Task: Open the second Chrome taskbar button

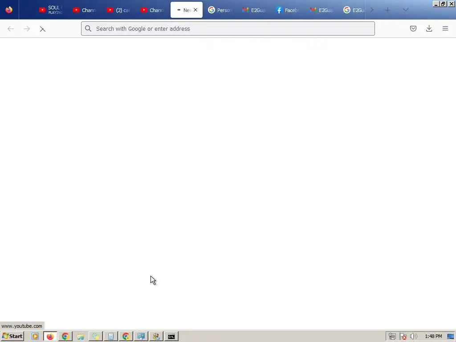Action: tap(126, 336)
